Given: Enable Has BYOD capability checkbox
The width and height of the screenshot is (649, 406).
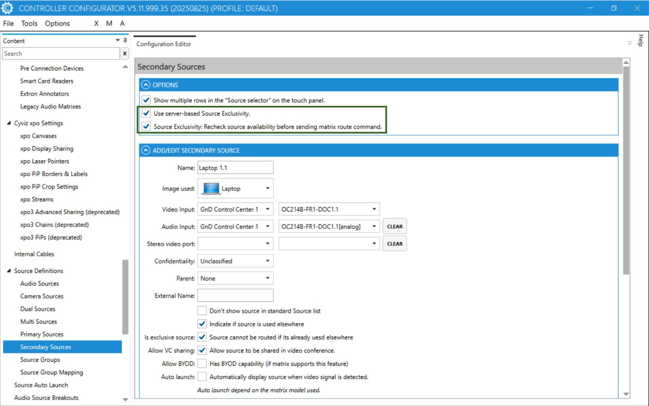Looking at the screenshot, I should (x=202, y=364).
